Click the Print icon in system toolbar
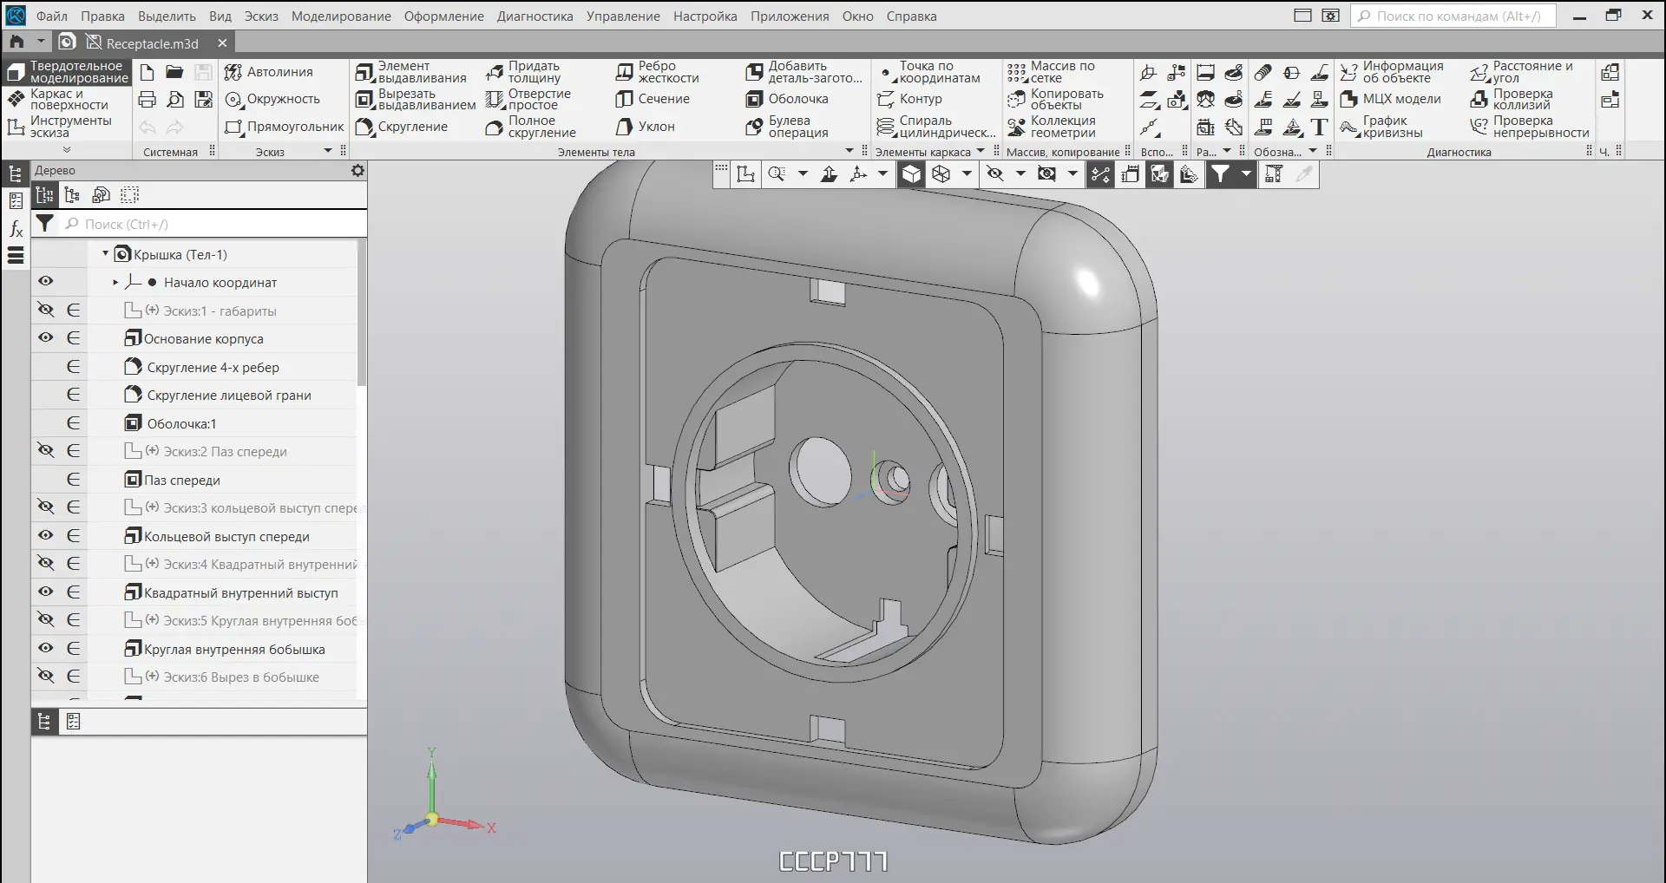 pos(148,99)
